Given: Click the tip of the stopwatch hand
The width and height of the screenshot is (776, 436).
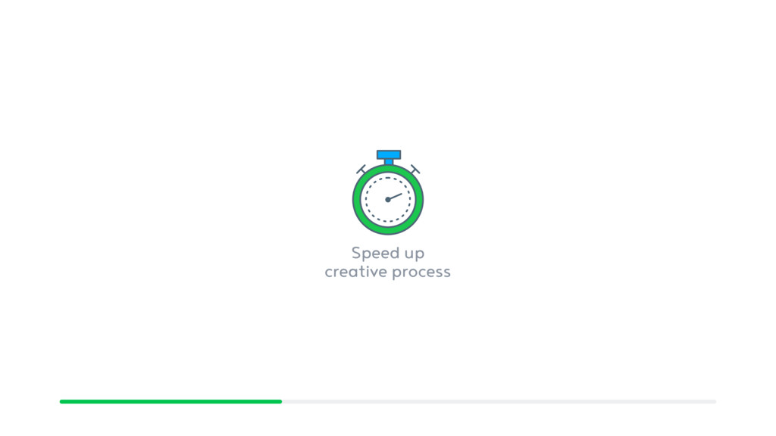Looking at the screenshot, I should click(x=400, y=195).
